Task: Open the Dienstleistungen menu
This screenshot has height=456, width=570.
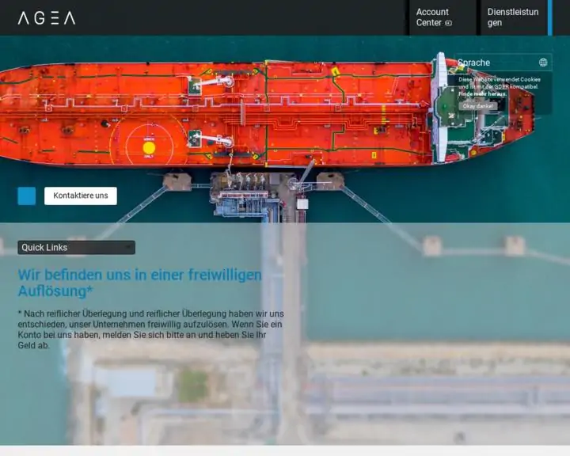Action: [x=513, y=17]
